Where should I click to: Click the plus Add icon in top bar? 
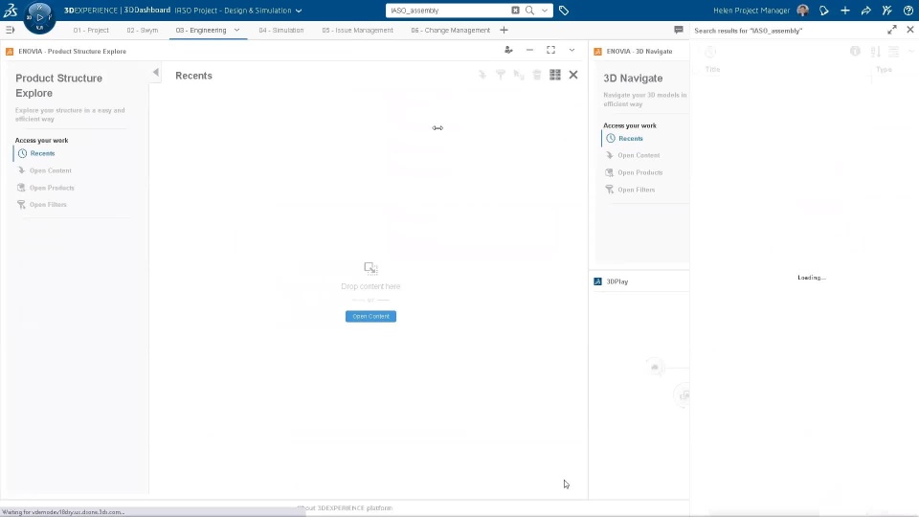(x=845, y=11)
